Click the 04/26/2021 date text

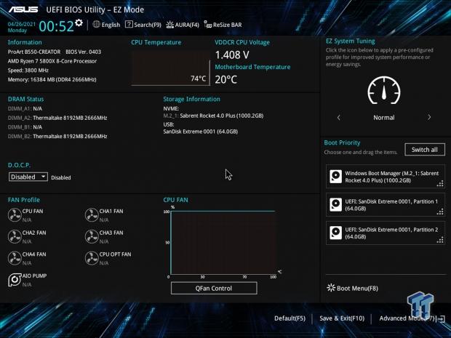click(x=22, y=24)
